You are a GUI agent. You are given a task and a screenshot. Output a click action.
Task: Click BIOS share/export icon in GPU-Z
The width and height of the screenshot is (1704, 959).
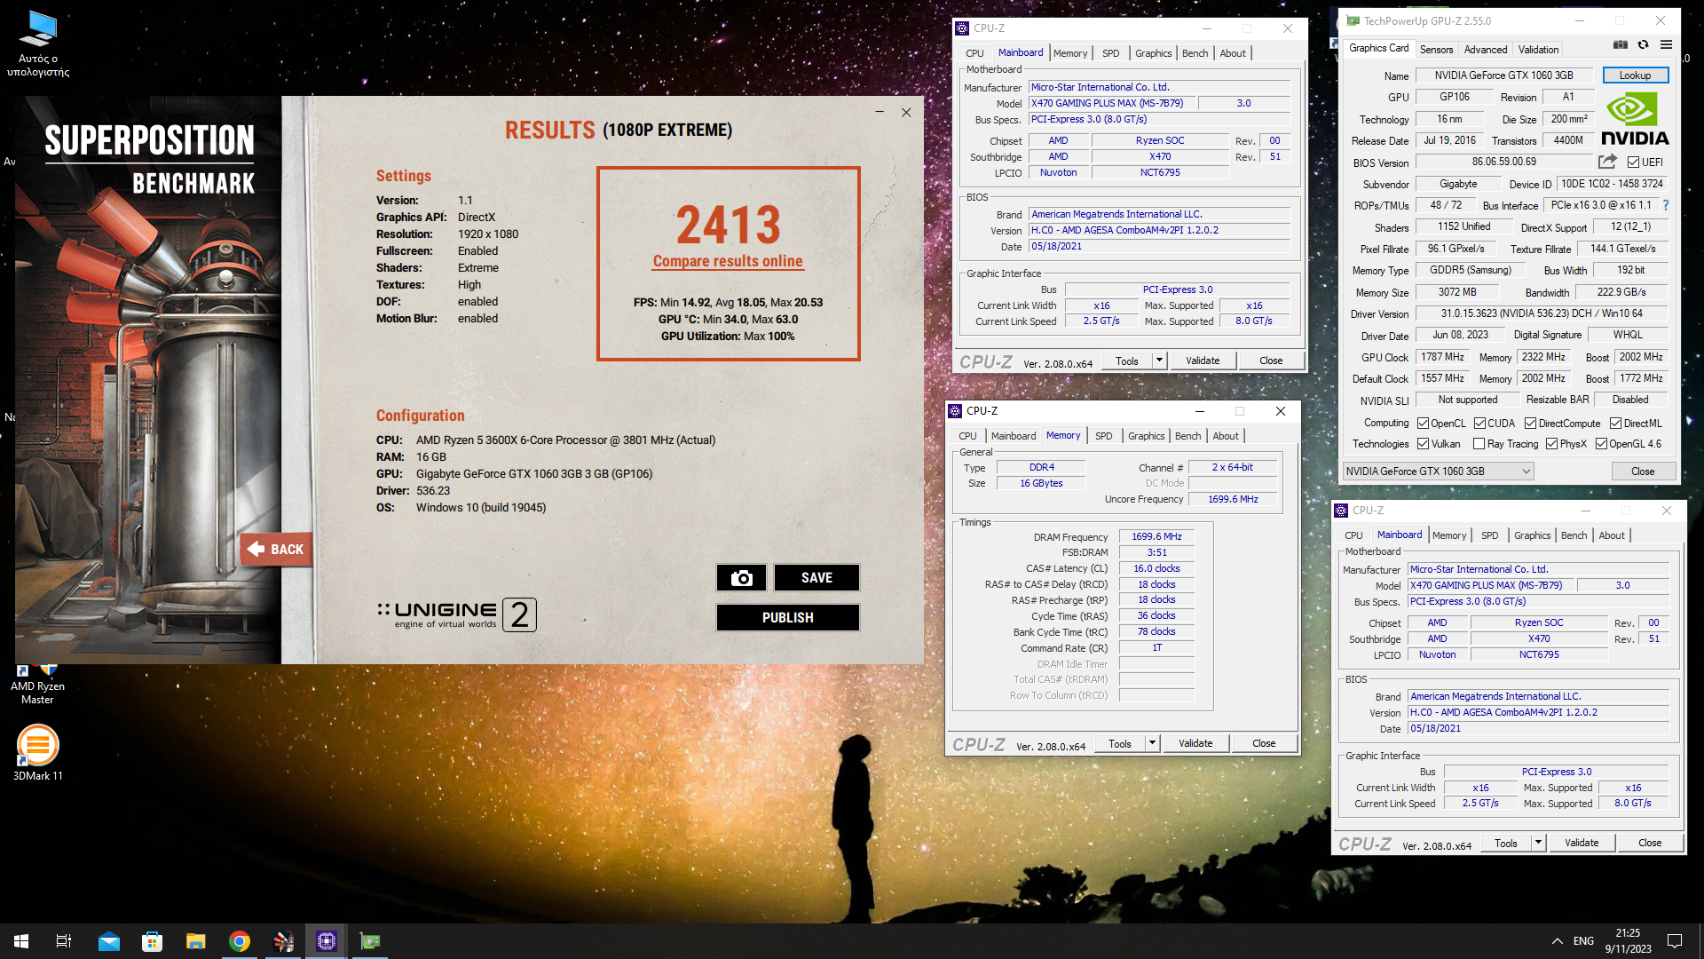[x=1607, y=162]
